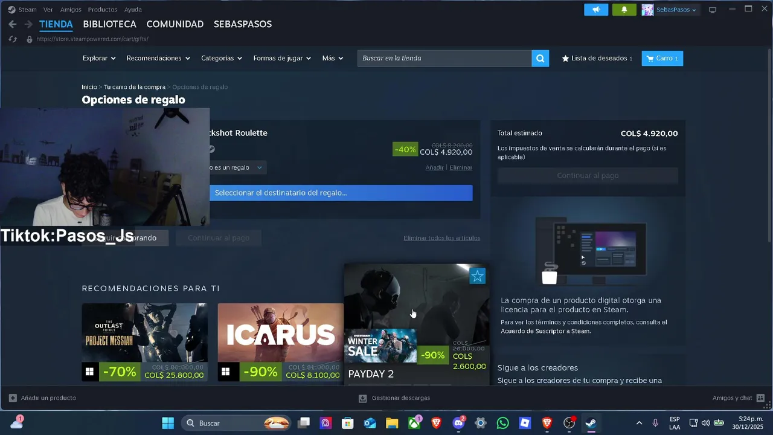Open File Explorer from the taskbar
The height and width of the screenshot is (435, 773).
[x=392, y=423]
